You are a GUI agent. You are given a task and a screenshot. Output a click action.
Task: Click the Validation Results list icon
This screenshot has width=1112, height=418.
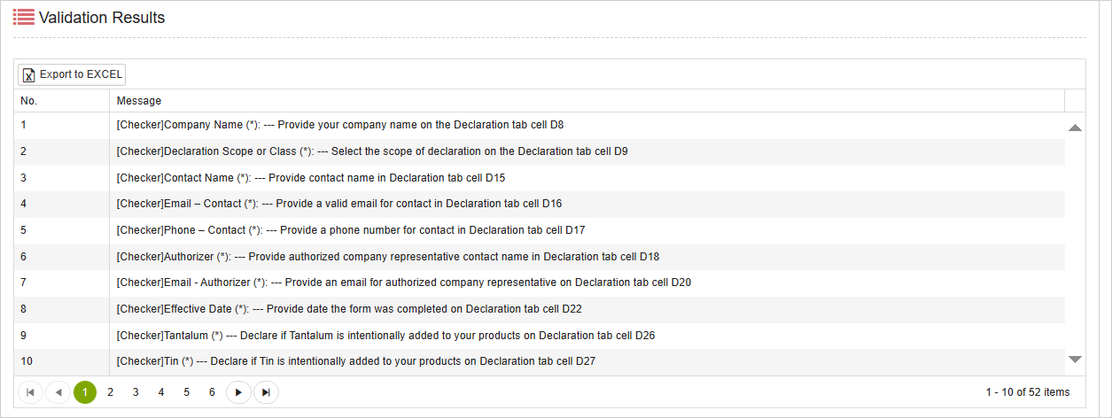(x=24, y=17)
